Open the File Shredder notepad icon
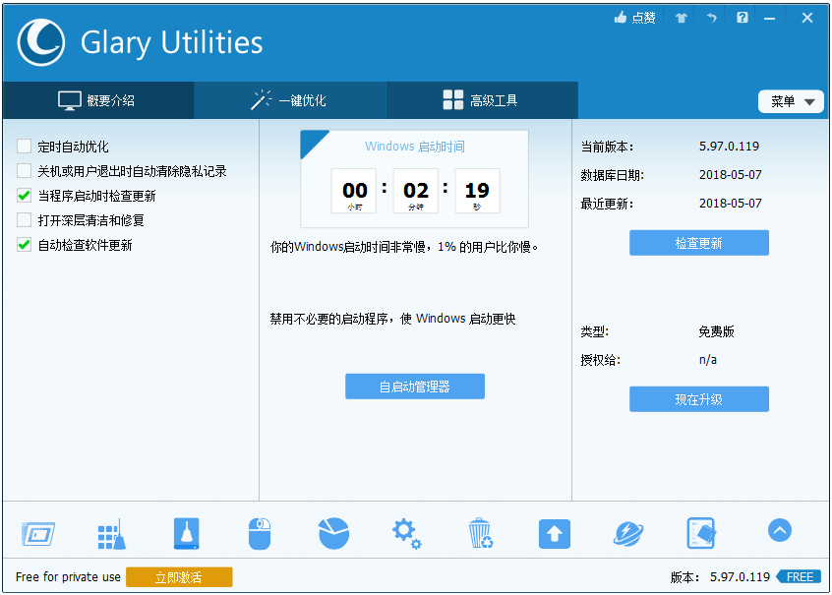Image resolution: width=832 pixels, height=595 pixels. (x=701, y=533)
